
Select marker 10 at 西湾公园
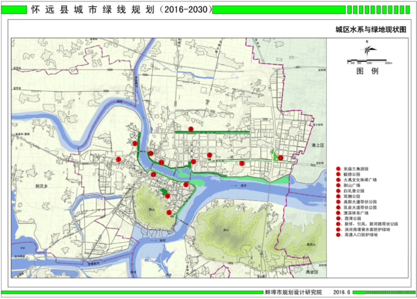pos(151,153)
